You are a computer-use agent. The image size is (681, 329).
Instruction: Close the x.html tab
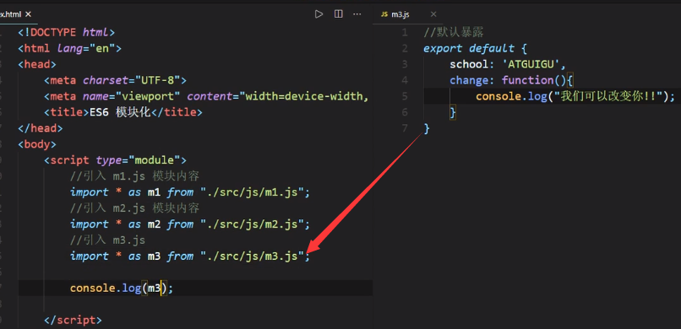pyautogui.click(x=28, y=14)
